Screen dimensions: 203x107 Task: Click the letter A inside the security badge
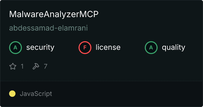pyautogui.click(x=15, y=48)
